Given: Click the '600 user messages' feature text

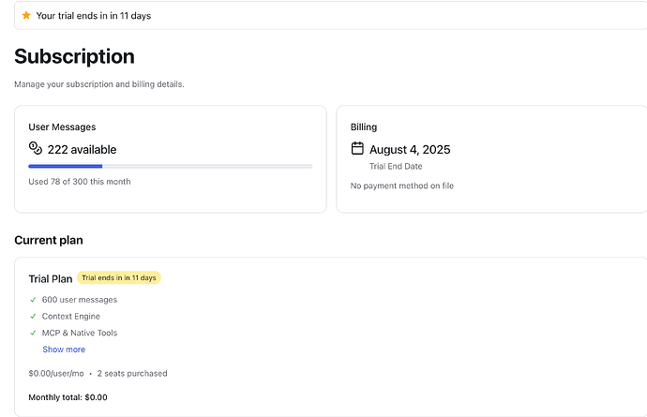Looking at the screenshot, I should (x=80, y=300).
